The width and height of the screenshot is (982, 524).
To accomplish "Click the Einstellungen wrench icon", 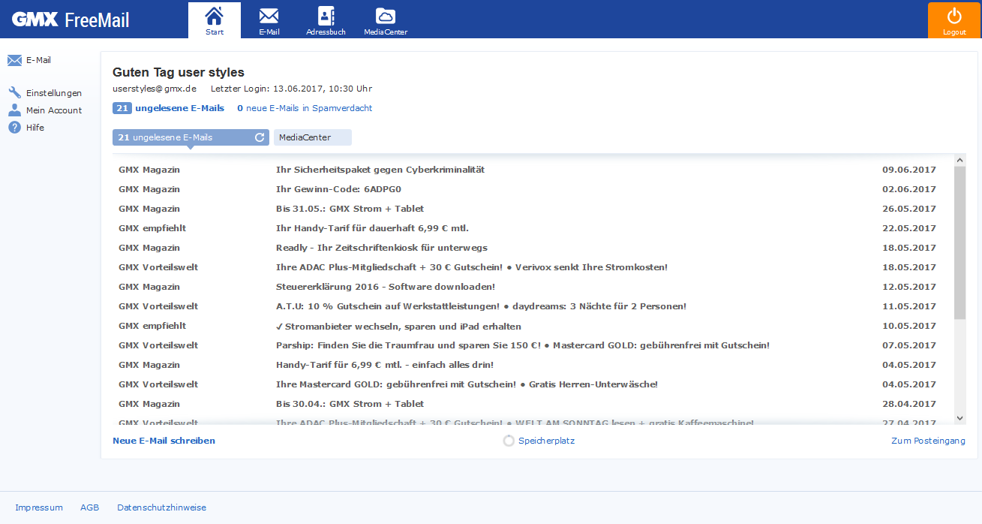I will (14, 93).
